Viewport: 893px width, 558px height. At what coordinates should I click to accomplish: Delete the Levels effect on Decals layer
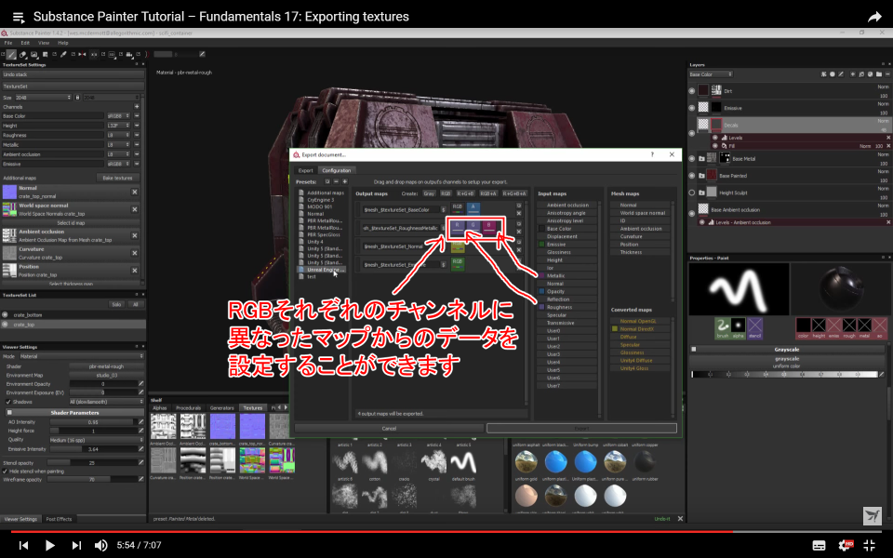(x=887, y=138)
